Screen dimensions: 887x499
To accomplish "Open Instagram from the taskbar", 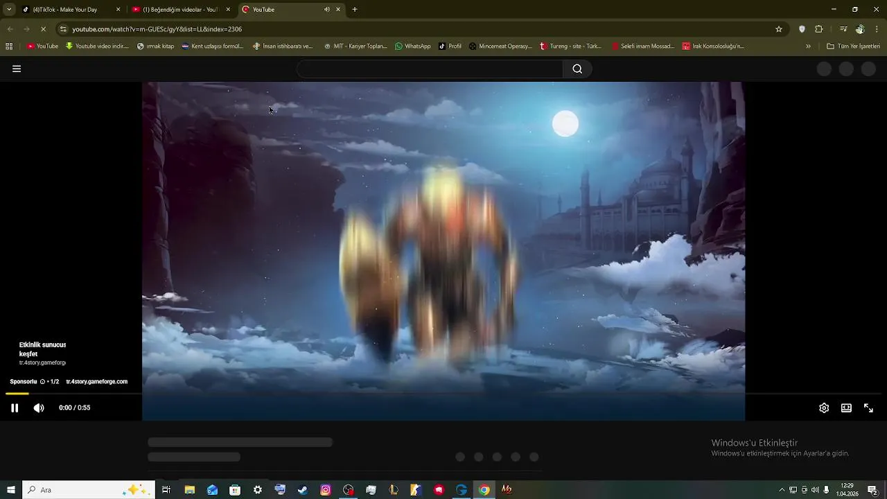I will click(x=326, y=490).
